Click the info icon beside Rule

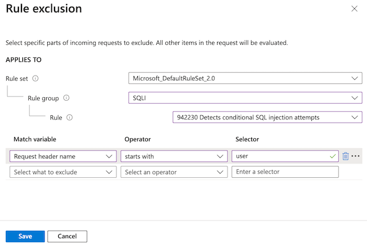click(x=70, y=117)
